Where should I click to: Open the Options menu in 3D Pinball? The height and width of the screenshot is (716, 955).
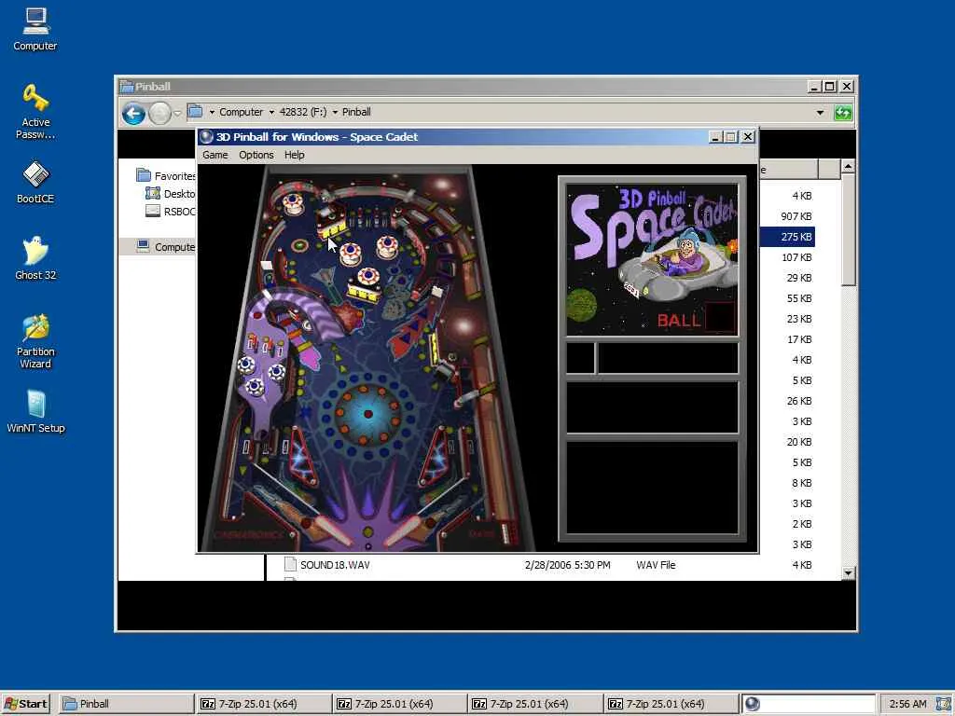pos(256,155)
